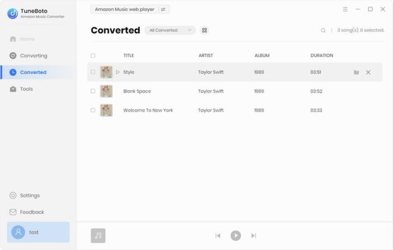Click the music note placeholder in player bar
Viewport: 393px width, 250px height.
coord(98,235)
